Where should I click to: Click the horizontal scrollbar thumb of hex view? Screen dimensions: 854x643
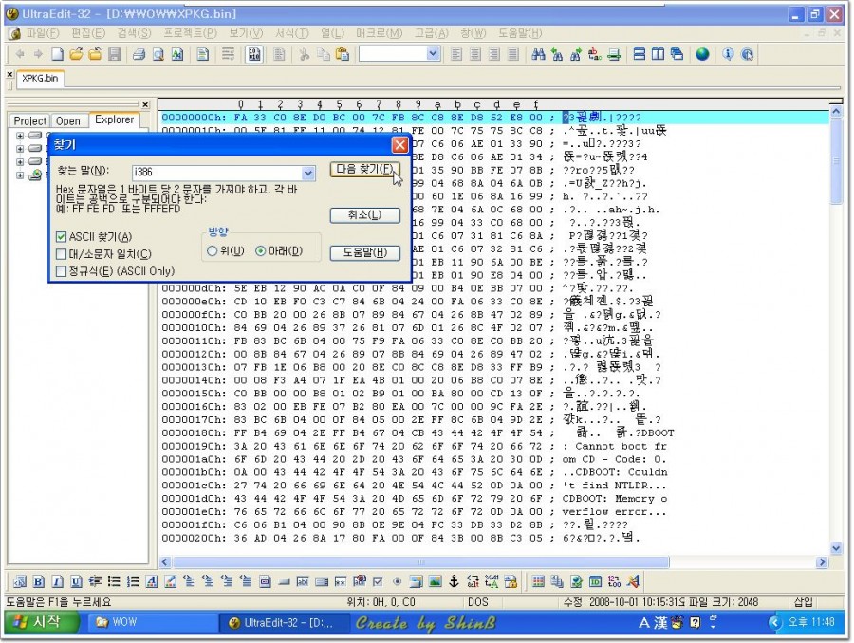(420, 561)
